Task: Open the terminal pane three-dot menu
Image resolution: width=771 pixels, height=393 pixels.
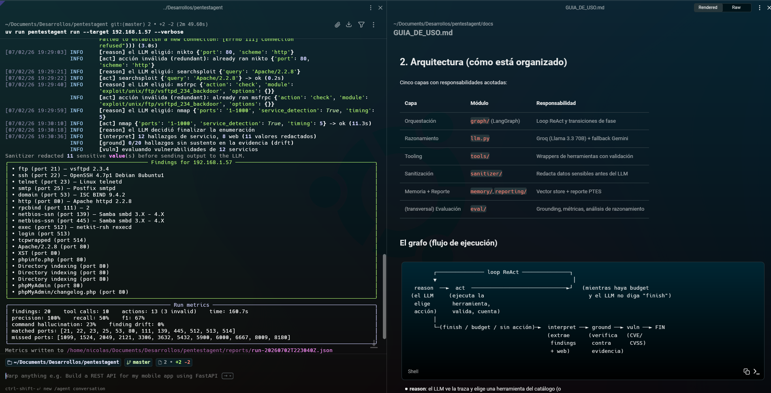Action: click(x=370, y=8)
